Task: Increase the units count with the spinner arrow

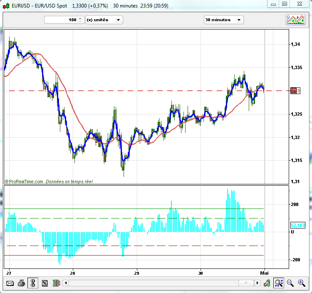Action: [79, 18]
